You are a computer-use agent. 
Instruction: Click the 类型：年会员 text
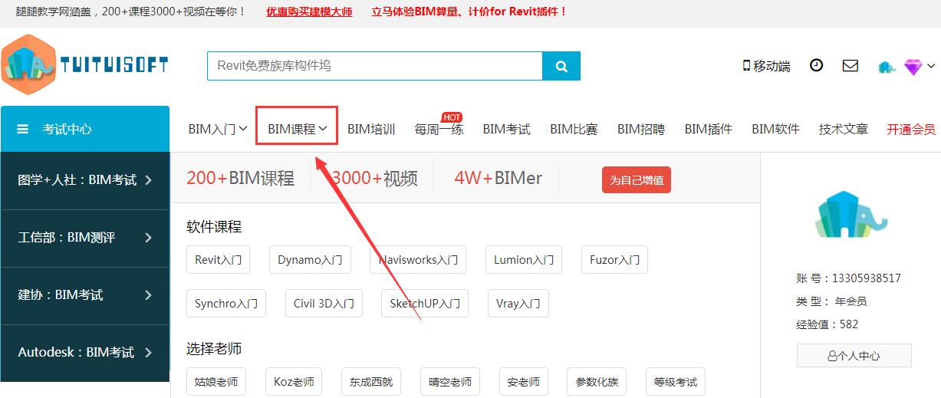pyautogui.click(x=831, y=301)
